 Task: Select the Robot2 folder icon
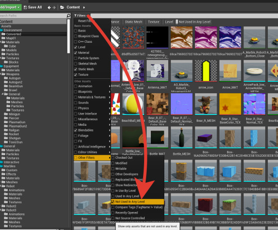click(x=4, y=206)
